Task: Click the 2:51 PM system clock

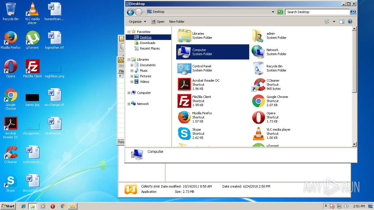Action: (359, 206)
